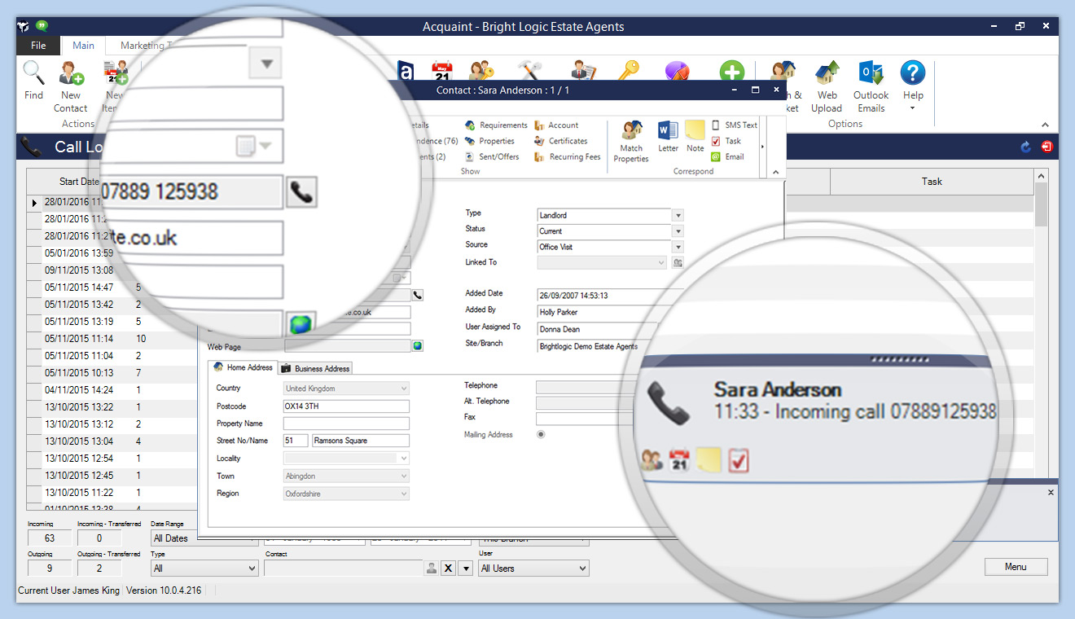Select the call log row 05/11/2015 14:47

coord(79,288)
